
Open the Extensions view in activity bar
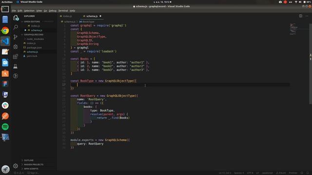16,56
